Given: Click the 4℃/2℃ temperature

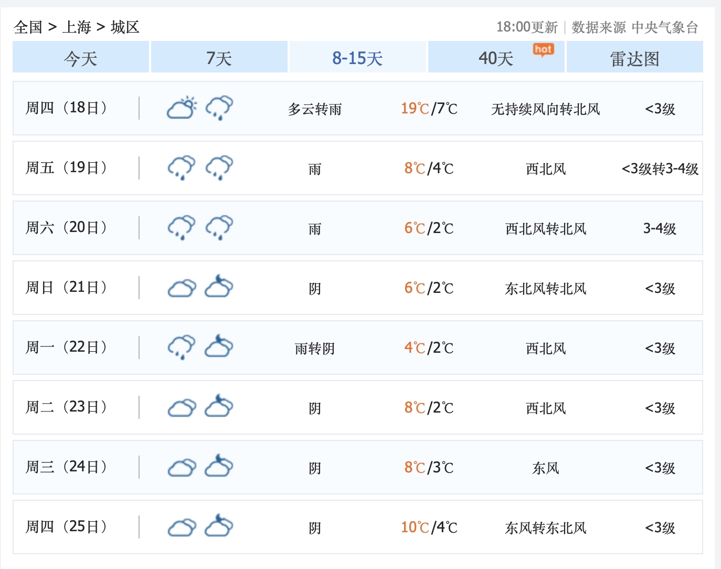Looking at the screenshot, I should [429, 348].
